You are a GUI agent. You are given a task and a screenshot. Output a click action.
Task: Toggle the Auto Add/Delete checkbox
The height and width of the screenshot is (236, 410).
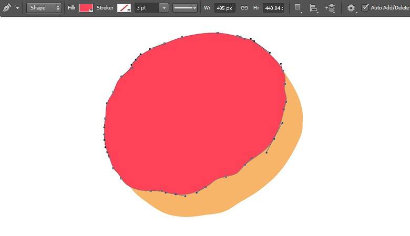pos(365,7)
